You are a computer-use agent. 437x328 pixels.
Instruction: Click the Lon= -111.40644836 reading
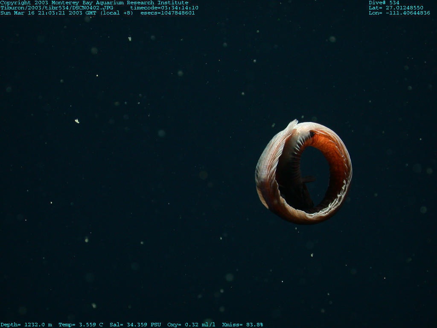(399, 13)
